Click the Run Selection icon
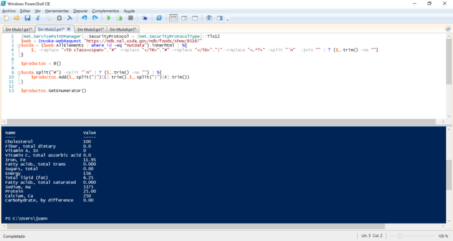The image size is (453, 241). pos(118,18)
